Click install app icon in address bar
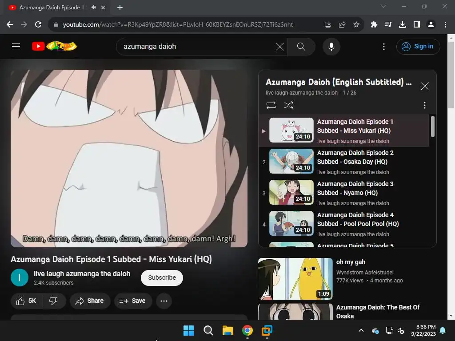The image size is (455, 341). pos(327,25)
